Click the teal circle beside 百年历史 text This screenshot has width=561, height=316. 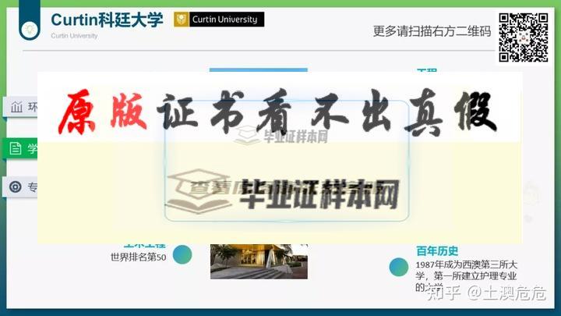[399, 267]
